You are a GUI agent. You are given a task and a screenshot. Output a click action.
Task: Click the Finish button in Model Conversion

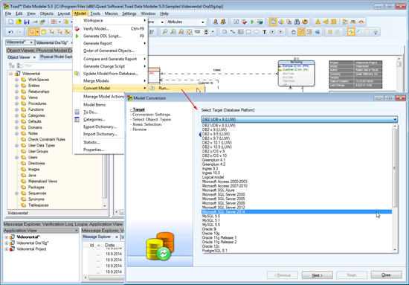[352, 275]
